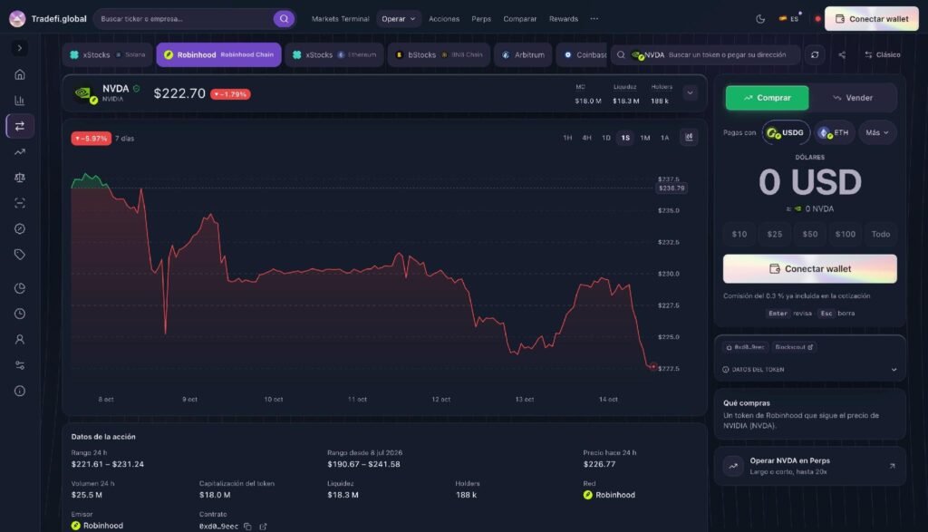Viewport: 928px width, 532px height.
Task: Copy the contract address 0xd0_9eec
Action: (248, 527)
